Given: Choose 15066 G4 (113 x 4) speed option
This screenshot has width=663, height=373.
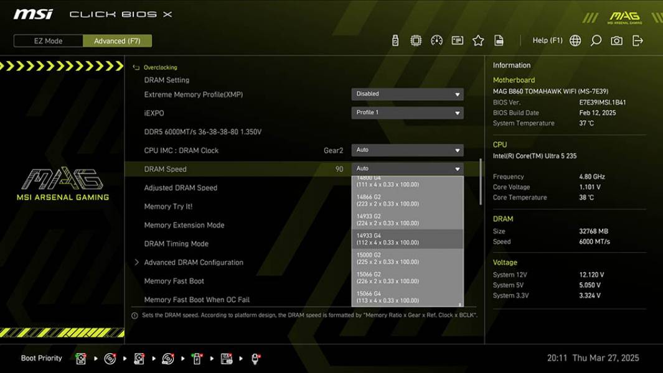Looking at the screenshot, I should click(407, 297).
